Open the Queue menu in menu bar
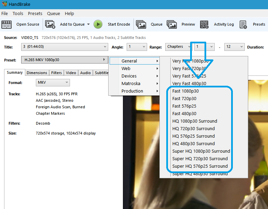 pos(54,14)
